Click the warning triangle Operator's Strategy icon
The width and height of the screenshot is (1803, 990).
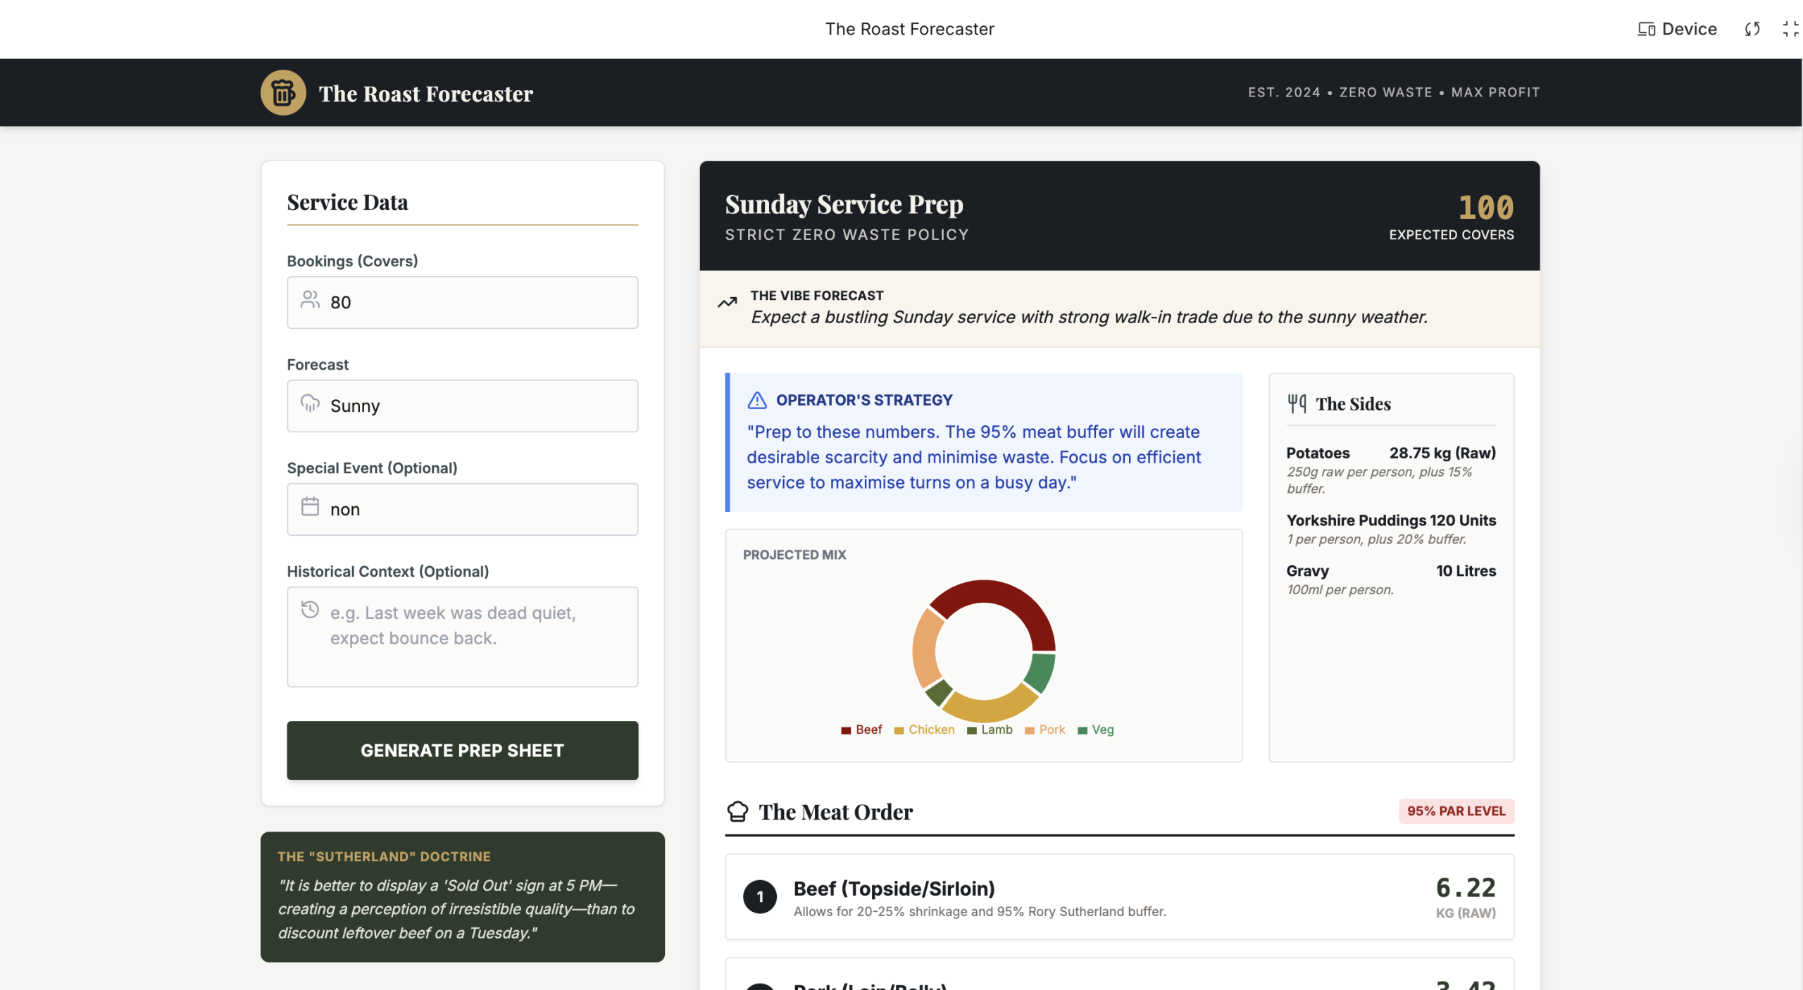pyautogui.click(x=757, y=400)
